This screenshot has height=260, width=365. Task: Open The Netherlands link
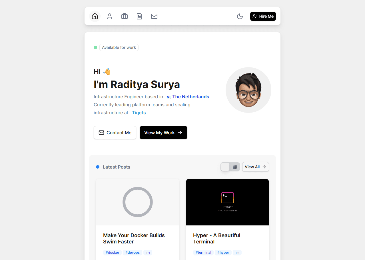tap(188, 97)
